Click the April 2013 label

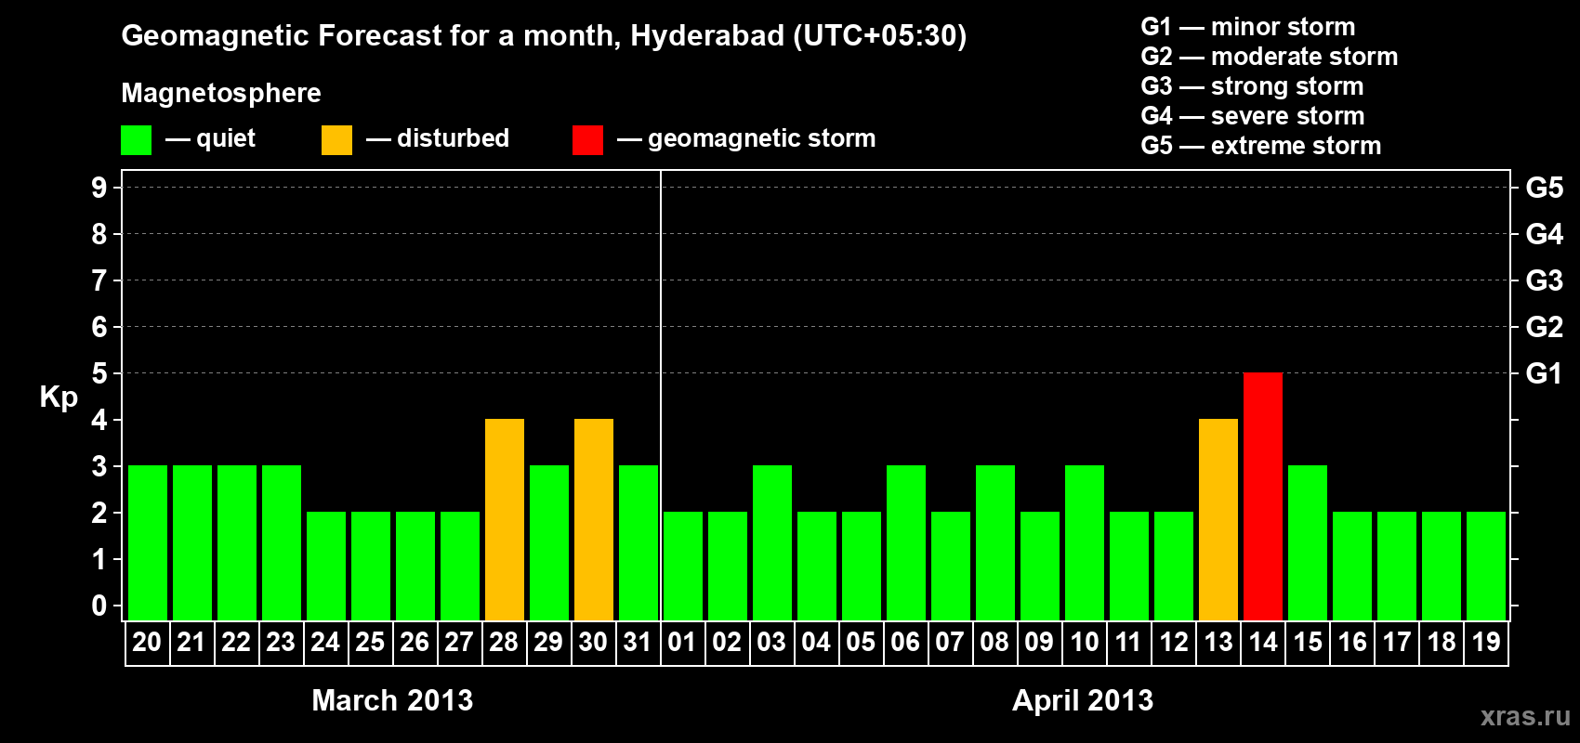coord(1083,700)
